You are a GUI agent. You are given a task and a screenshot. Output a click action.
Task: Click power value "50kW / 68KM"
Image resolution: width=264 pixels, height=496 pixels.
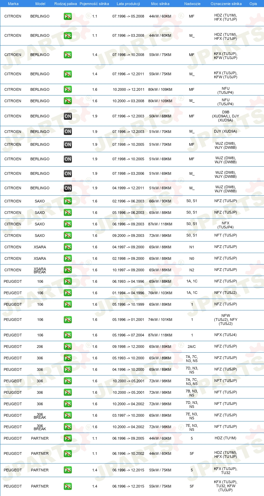pos(160,116)
